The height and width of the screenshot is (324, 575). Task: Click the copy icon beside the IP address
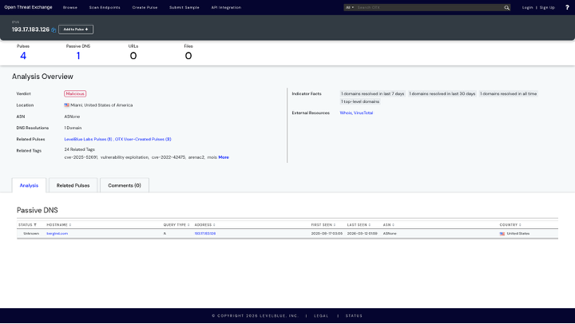54,30
